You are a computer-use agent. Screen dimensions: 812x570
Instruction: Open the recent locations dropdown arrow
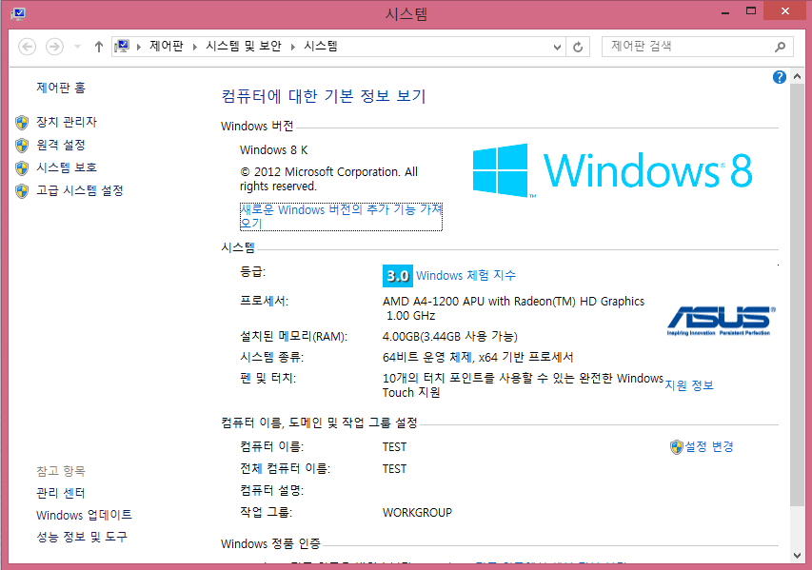77,47
